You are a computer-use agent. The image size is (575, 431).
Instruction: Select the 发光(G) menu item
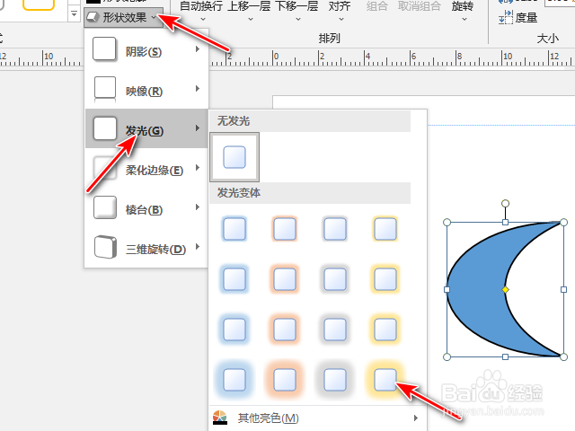(x=146, y=128)
